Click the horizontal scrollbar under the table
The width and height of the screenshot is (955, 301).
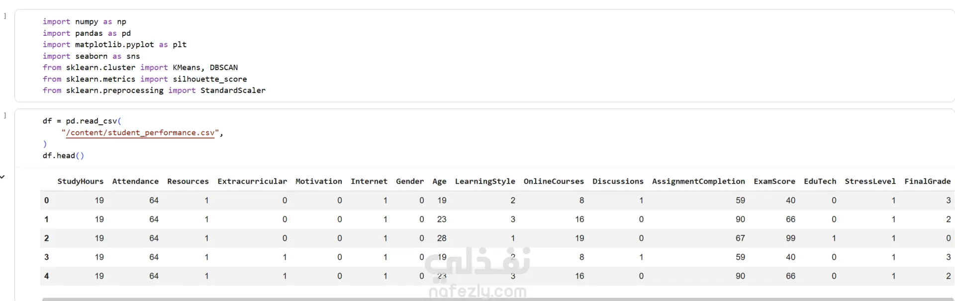pyautogui.click(x=498, y=299)
